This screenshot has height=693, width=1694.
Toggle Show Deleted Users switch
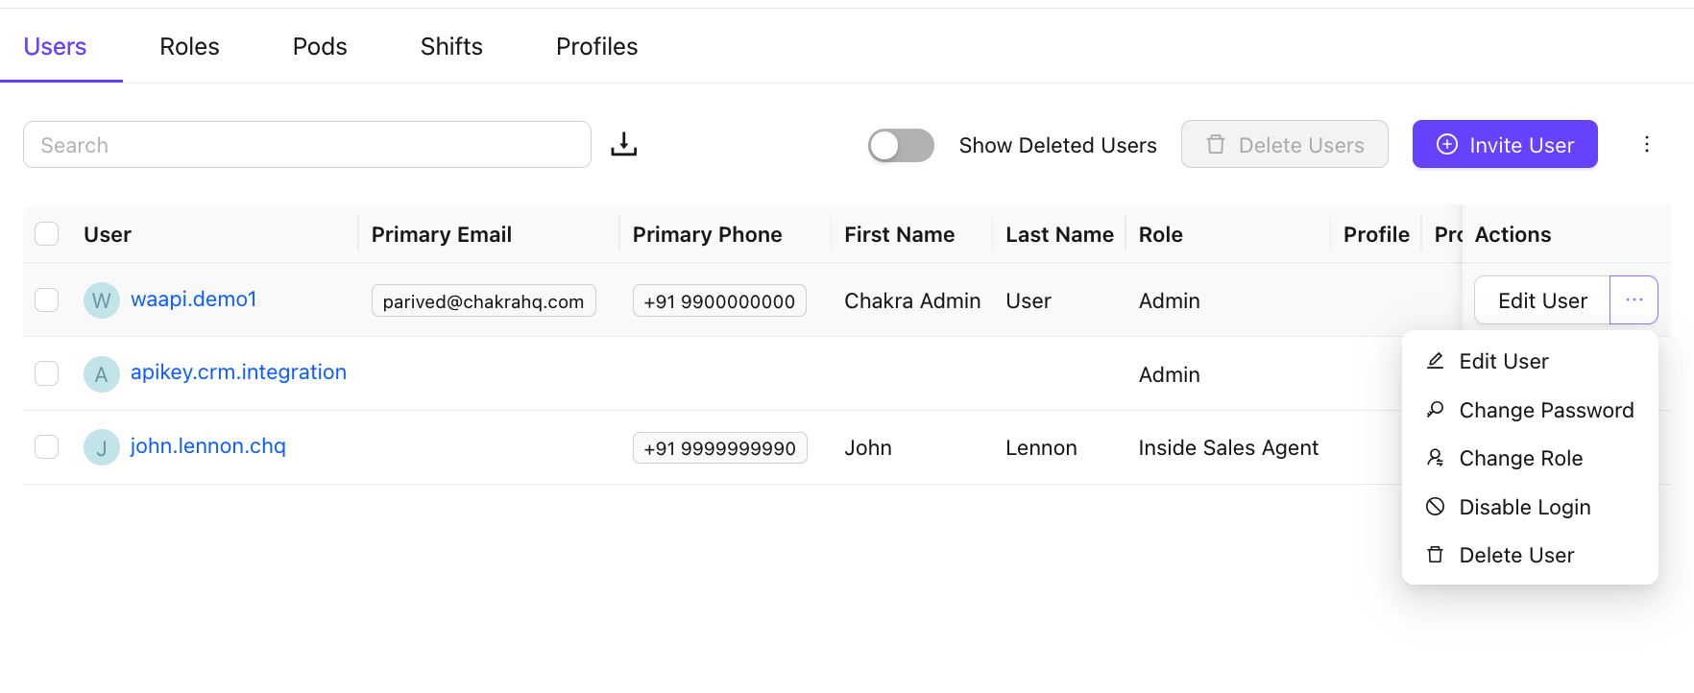[x=901, y=145]
